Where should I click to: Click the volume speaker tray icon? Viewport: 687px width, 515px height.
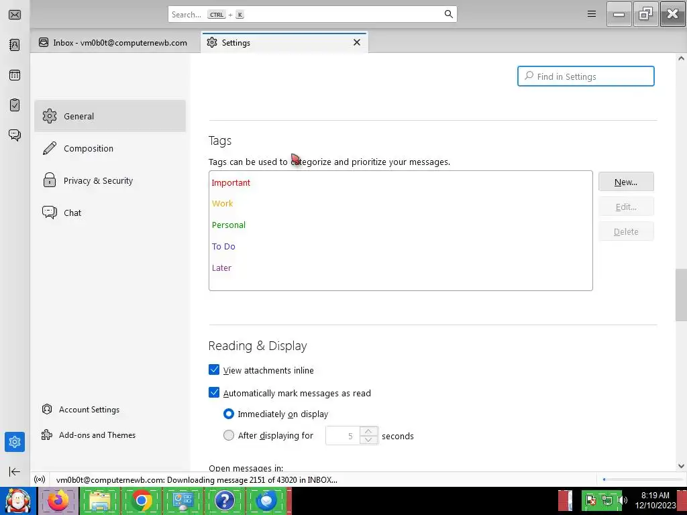point(622,500)
